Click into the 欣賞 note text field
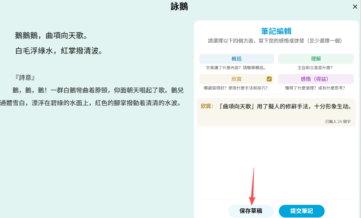The width and height of the screenshot is (361, 218). [x=285, y=107]
